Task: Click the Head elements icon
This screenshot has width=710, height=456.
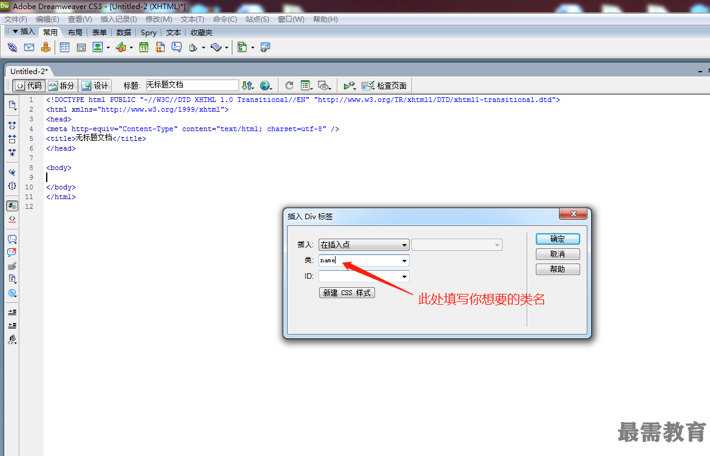Action: coord(194,47)
